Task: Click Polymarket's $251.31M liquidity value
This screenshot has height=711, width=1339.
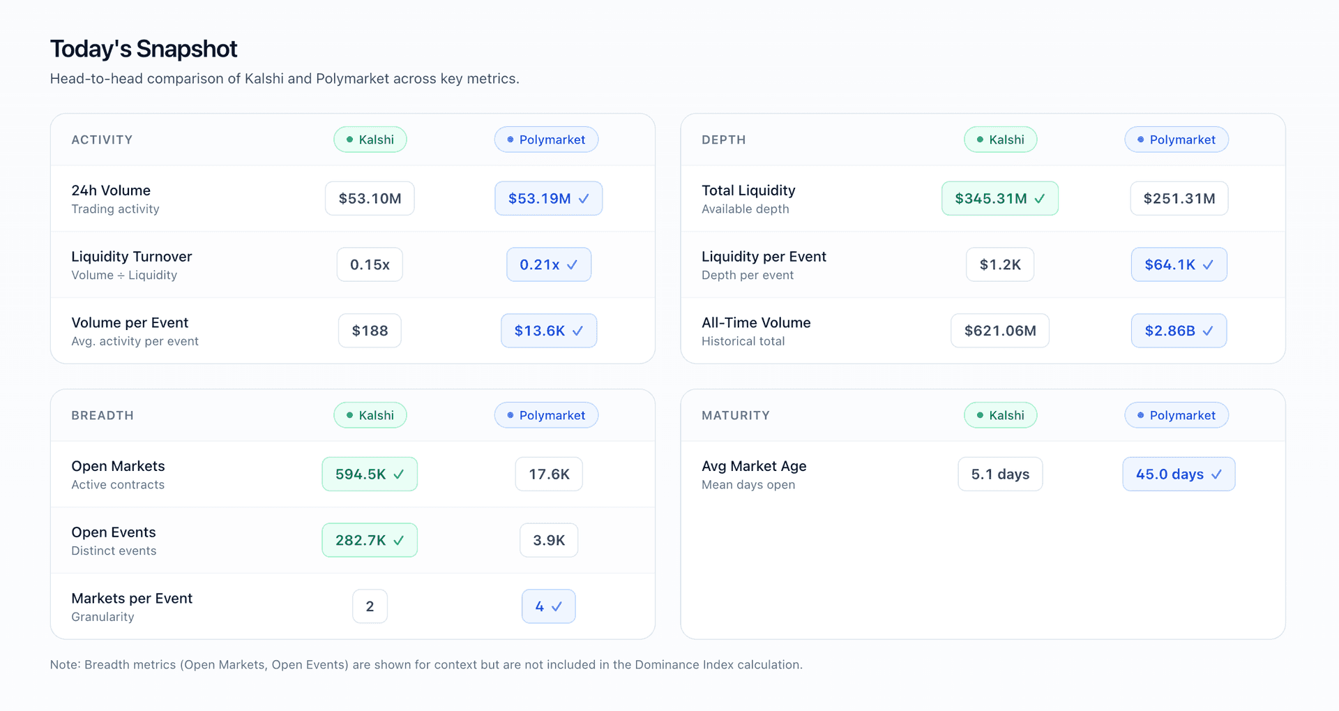Action: [x=1179, y=199]
